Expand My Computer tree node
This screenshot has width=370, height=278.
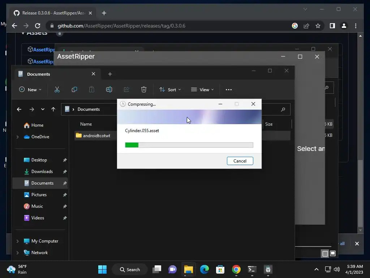17,241
